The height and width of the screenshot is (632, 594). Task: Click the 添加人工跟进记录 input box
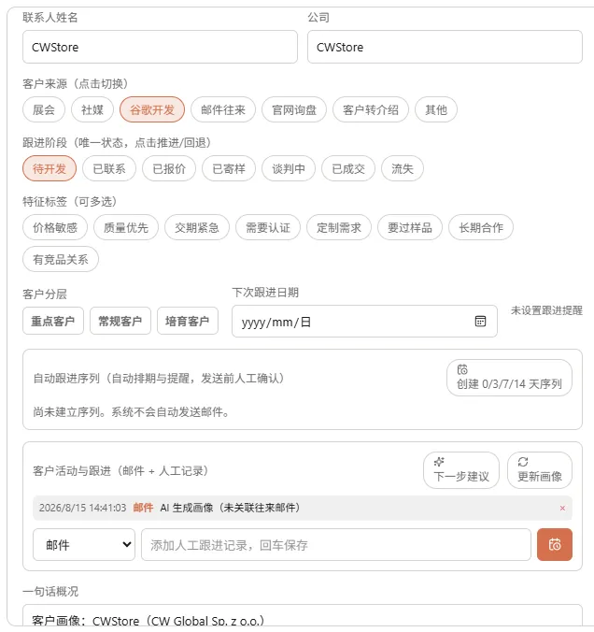(336, 544)
